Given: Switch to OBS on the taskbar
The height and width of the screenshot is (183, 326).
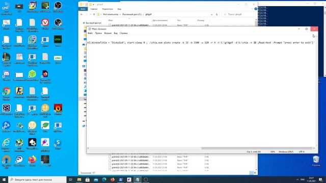Looking at the screenshot, I should coord(146,179).
